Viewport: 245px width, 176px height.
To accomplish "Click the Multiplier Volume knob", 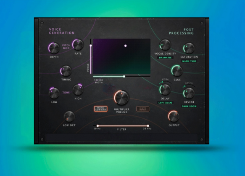I will [121, 97].
